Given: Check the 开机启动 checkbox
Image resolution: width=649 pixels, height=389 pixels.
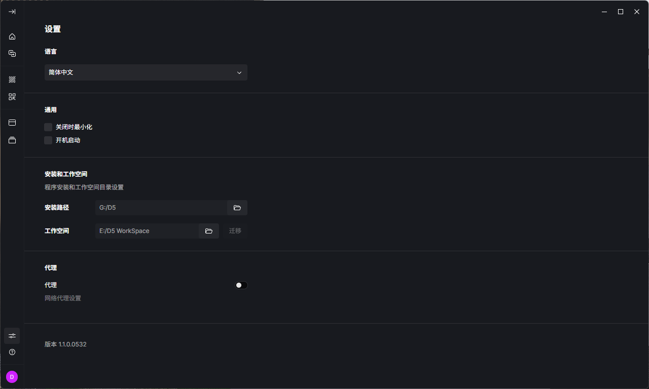Looking at the screenshot, I should (x=48, y=140).
